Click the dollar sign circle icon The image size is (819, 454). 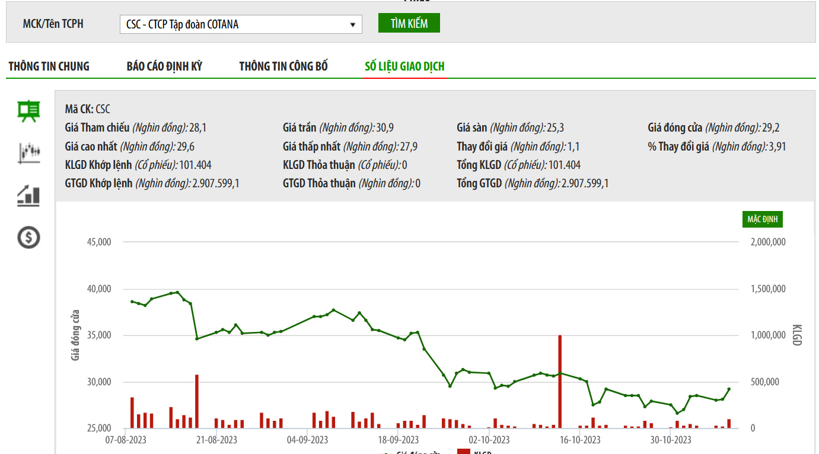pos(28,238)
